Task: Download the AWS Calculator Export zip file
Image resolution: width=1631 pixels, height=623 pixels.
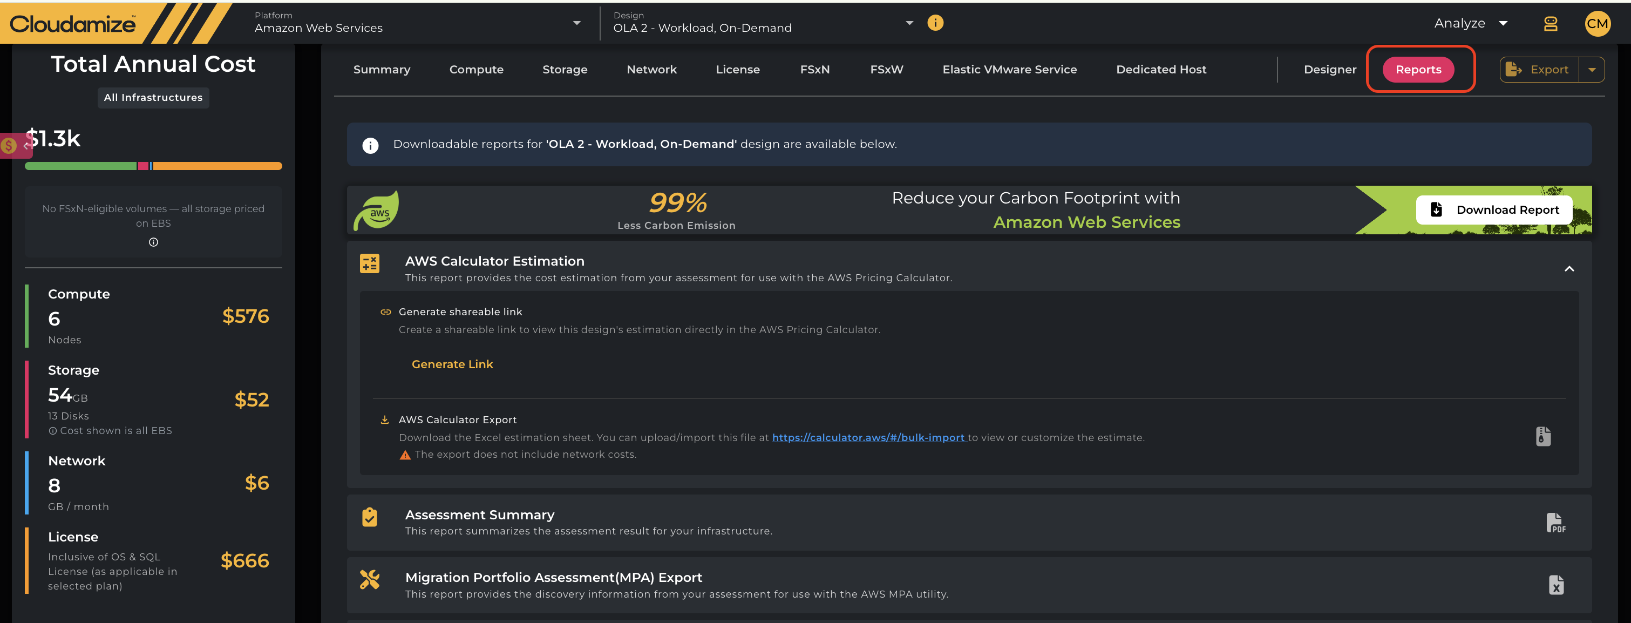Action: coord(1543,436)
